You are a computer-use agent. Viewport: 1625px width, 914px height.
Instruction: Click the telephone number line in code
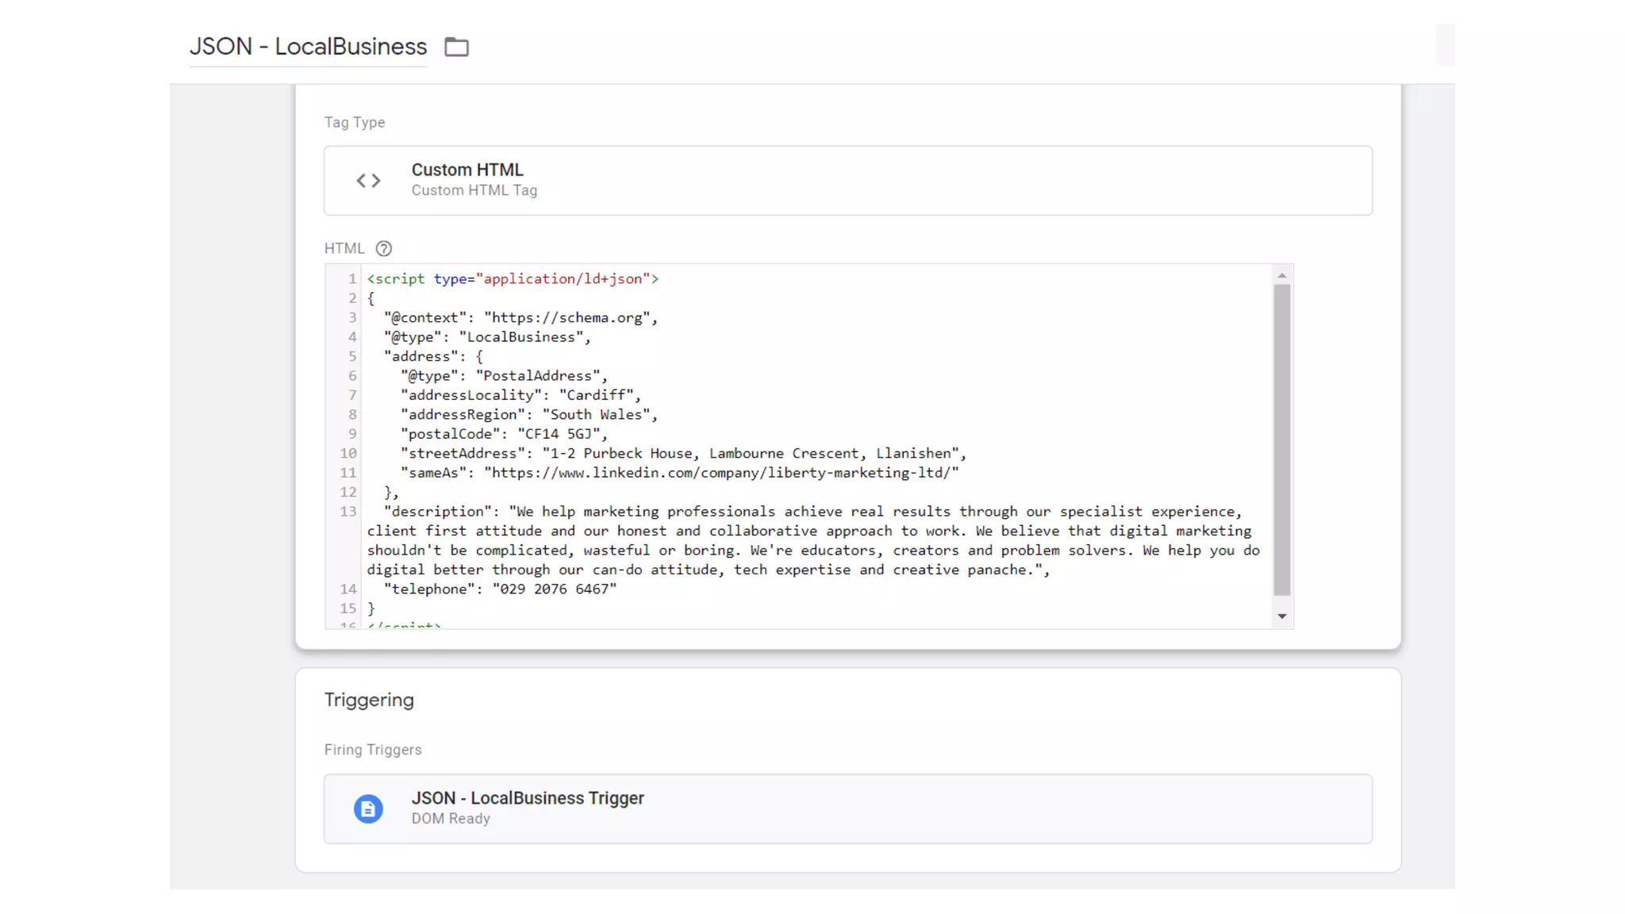(x=500, y=589)
